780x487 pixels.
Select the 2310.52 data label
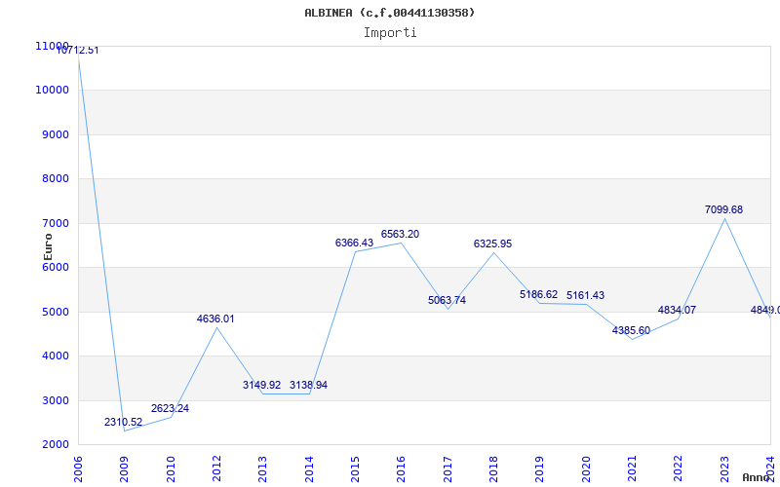pyautogui.click(x=124, y=422)
